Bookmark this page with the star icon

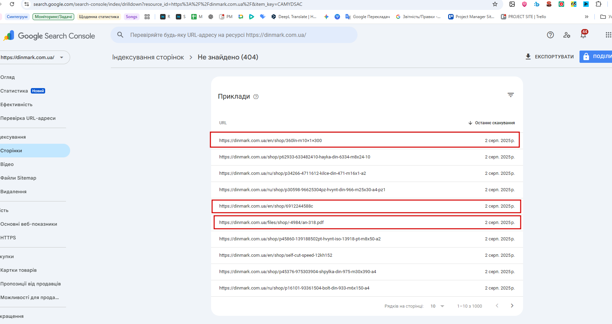[x=495, y=4]
